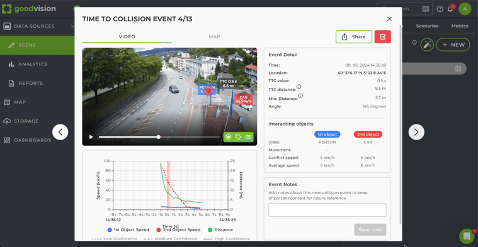
Task: Click the 1st object blue badge
Action: pos(327,134)
